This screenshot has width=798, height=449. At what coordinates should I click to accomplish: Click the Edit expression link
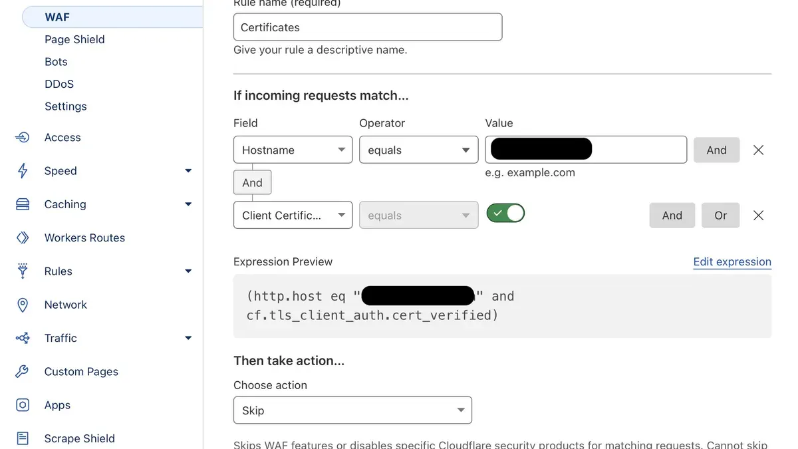tap(732, 262)
